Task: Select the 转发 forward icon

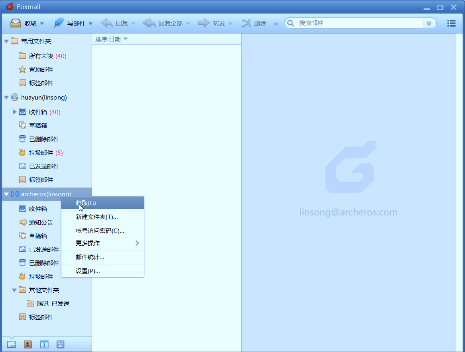Action: tap(204, 23)
